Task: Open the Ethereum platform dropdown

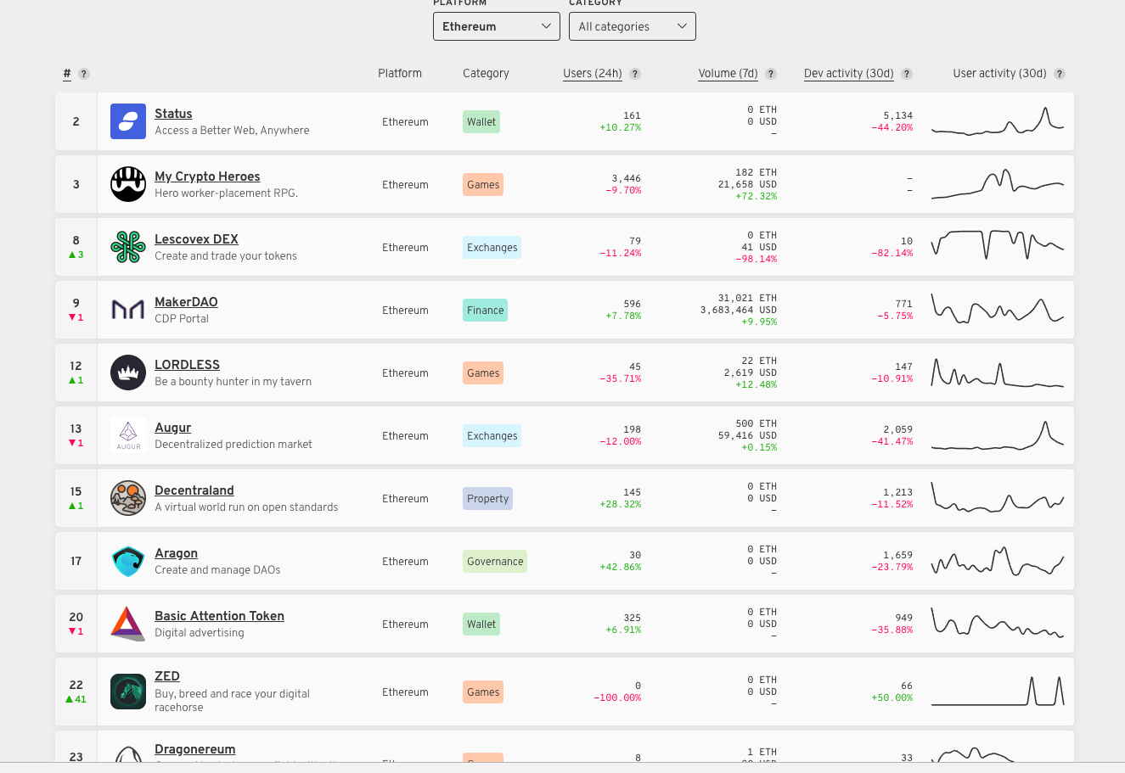Action: (x=497, y=26)
